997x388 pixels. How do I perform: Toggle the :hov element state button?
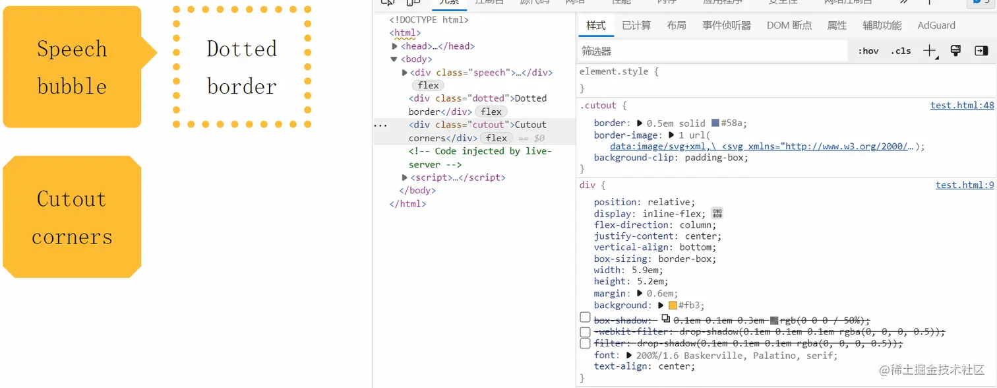click(x=868, y=51)
